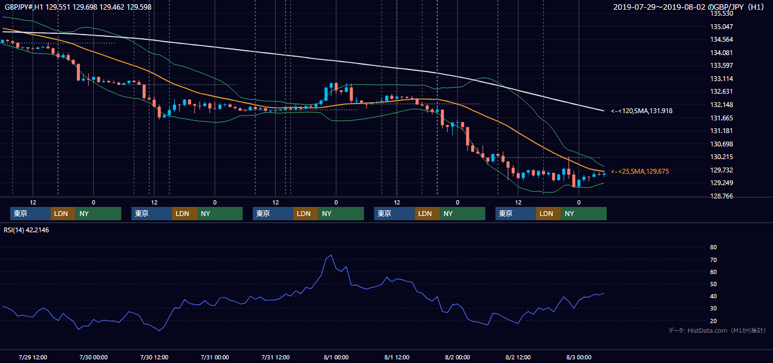Click price axis value 130.215

pyautogui.click(x=722, y=157)
